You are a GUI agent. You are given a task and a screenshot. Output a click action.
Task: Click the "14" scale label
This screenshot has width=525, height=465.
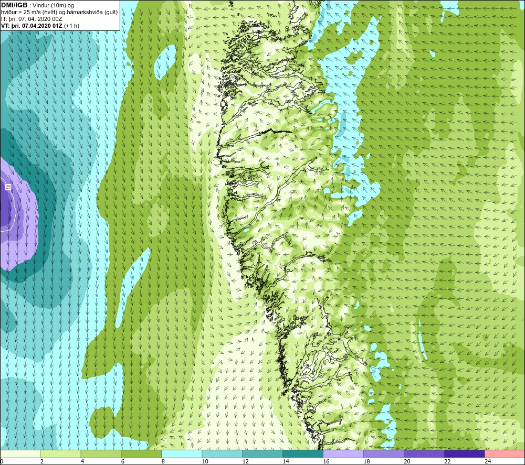tap(286, 461)
